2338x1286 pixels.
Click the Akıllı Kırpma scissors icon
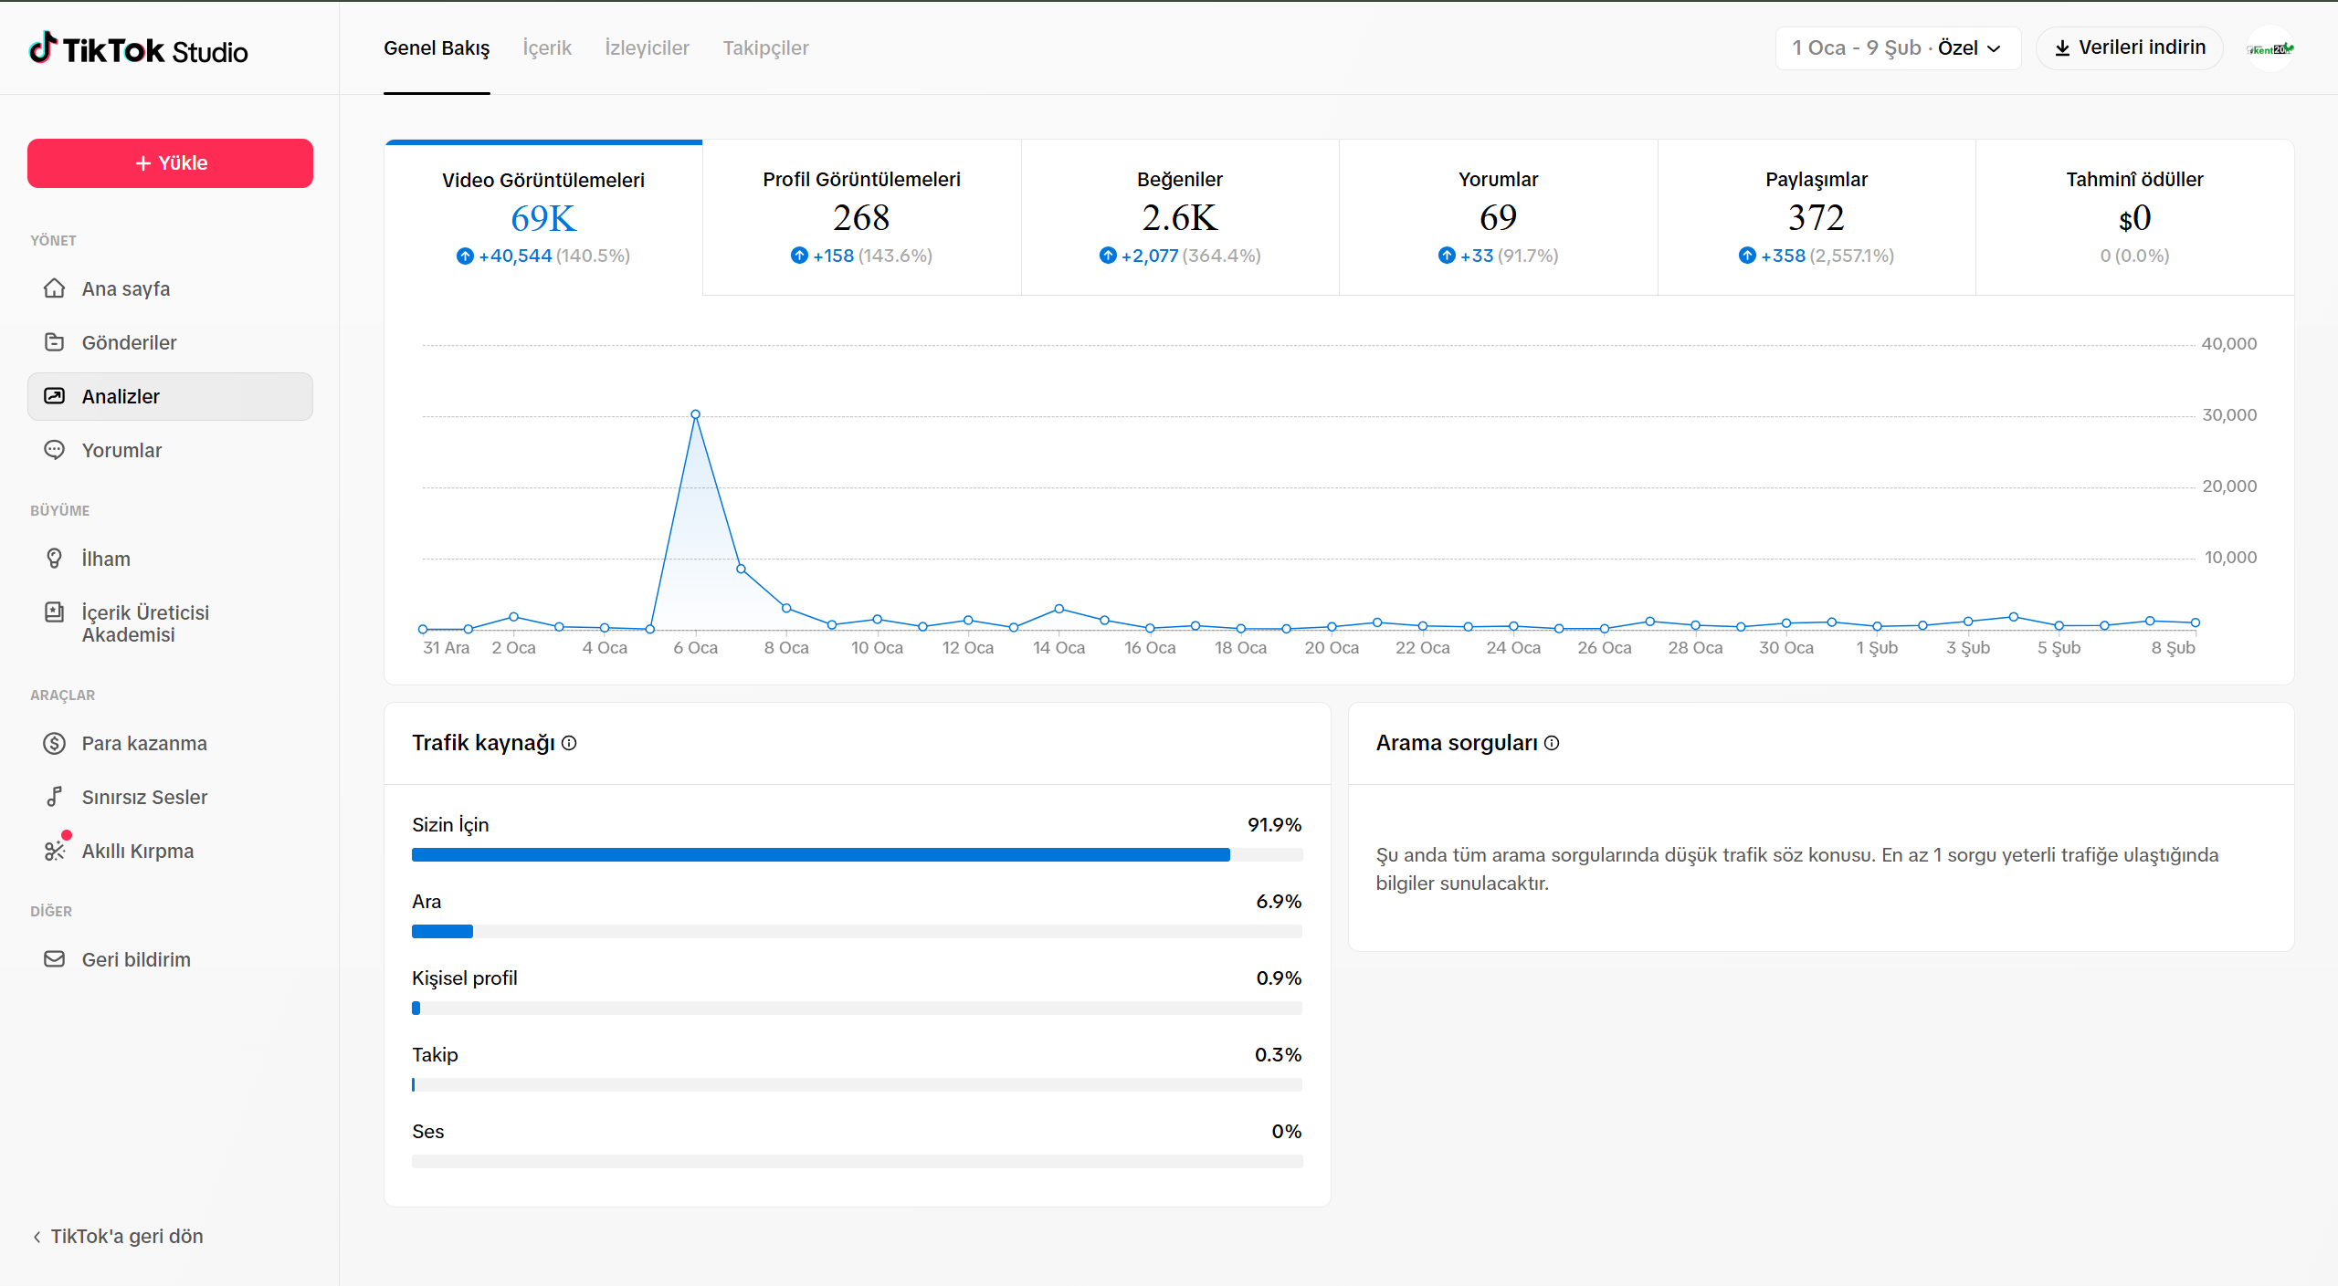(x=55, y=851)
